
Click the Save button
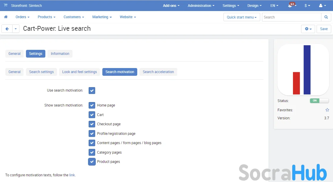coord(324,29)
